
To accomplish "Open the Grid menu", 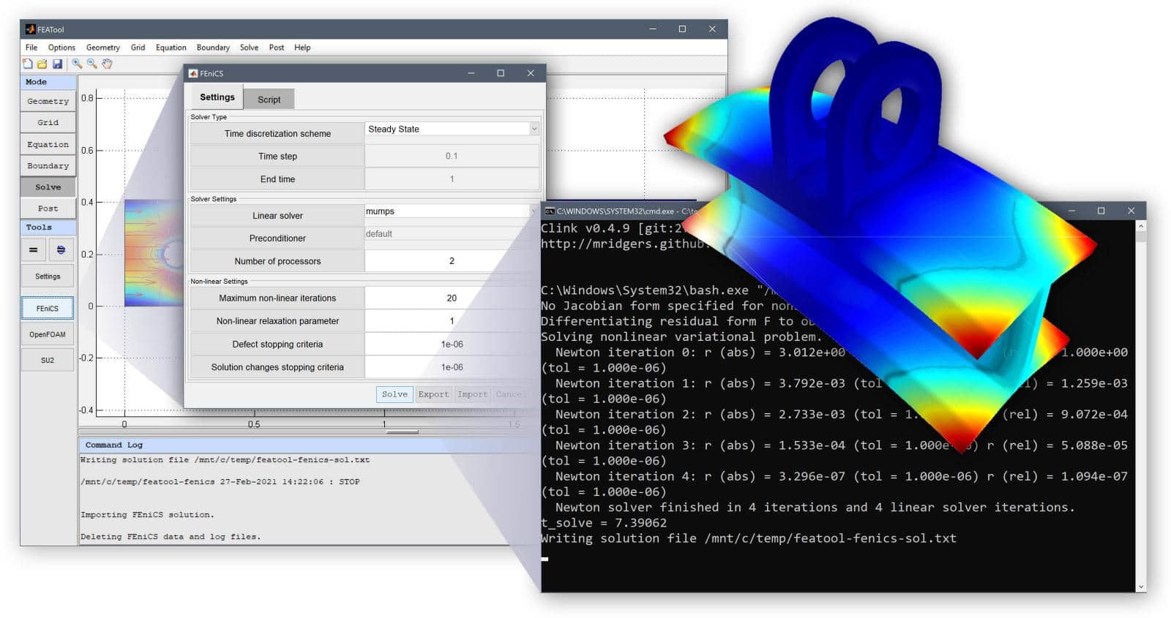I will tap(138, 48).
